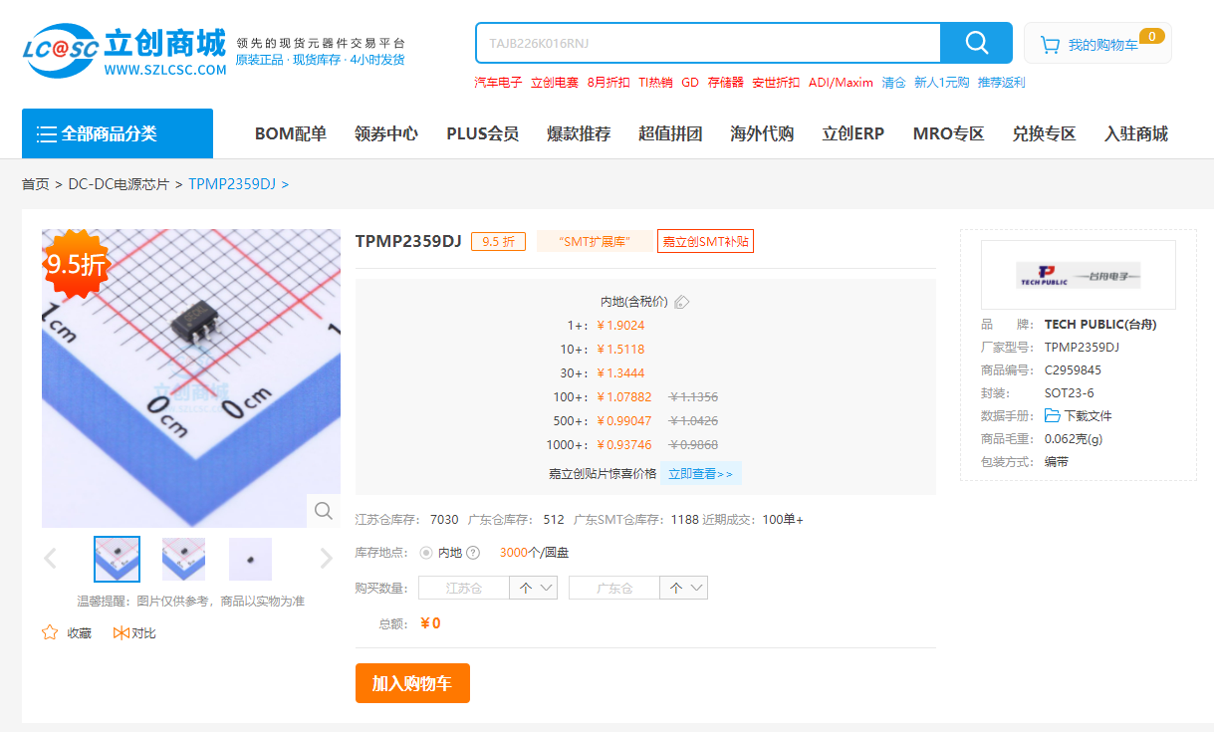The width and height of the screenshot is (1214, 732).
Task: Click the hamburger icon for all categories
Action: tap(46, 133)
